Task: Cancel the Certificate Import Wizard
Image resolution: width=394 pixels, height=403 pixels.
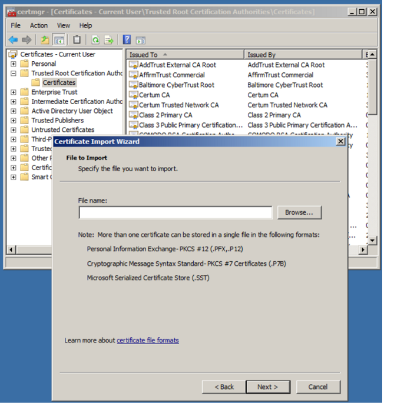Action: tap(318, 387)
